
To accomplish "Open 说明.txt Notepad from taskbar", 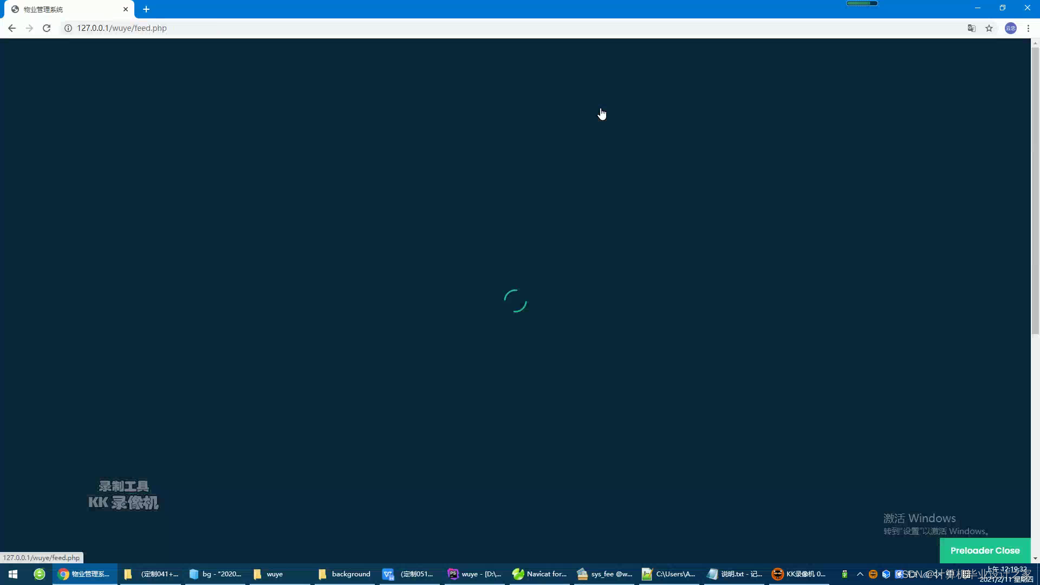I will (x=734, y=574).
